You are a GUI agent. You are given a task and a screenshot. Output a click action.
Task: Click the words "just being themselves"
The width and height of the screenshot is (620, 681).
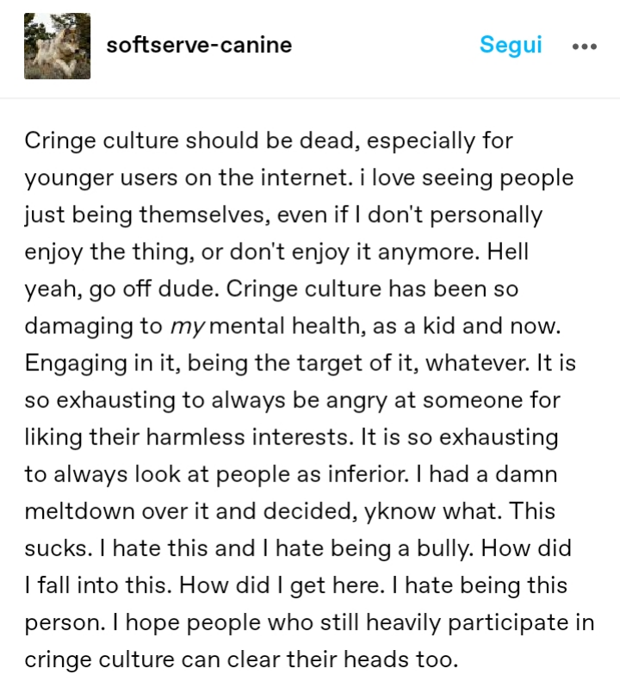[x=145, y=216]
